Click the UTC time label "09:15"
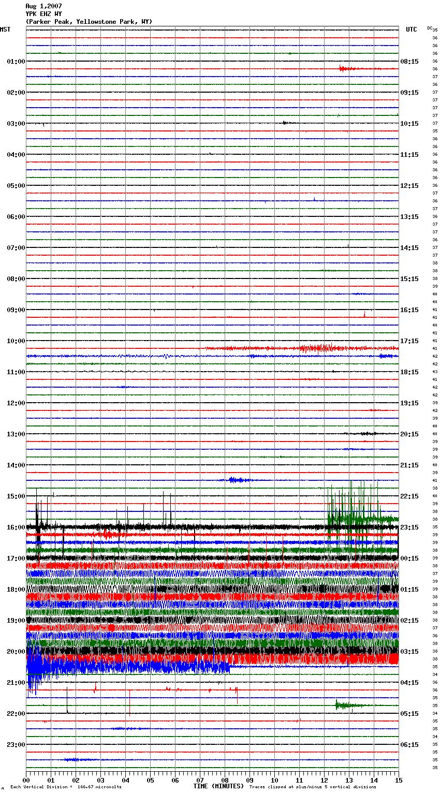The image size is (440, 794). pos(409,93)
